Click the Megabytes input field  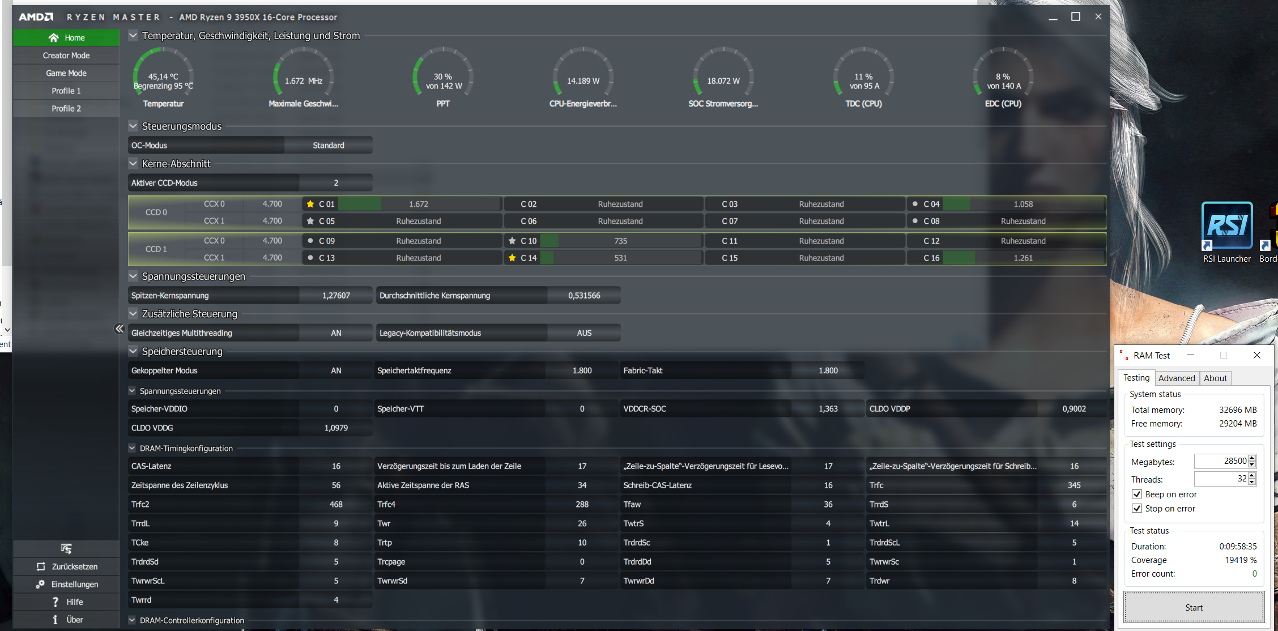click(x=1220, y=461)
